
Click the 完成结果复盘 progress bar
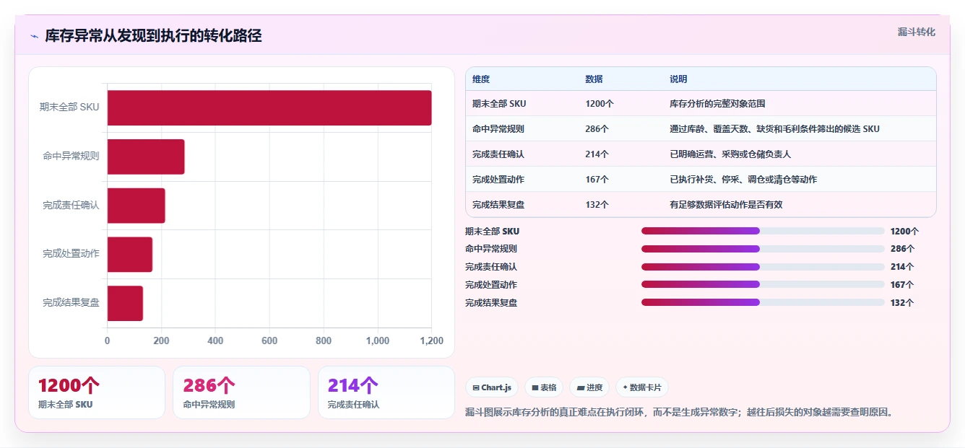(x=763, y=302)
